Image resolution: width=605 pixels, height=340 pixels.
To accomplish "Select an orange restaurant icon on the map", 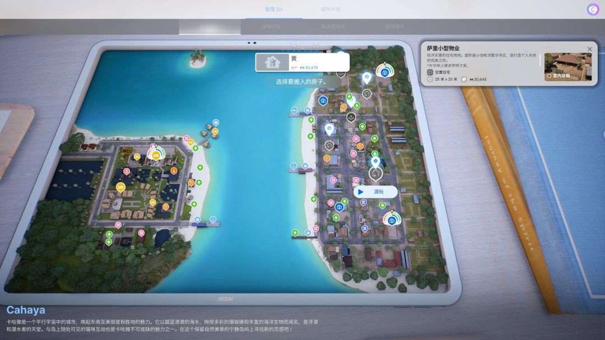I will tap(360, 147).
